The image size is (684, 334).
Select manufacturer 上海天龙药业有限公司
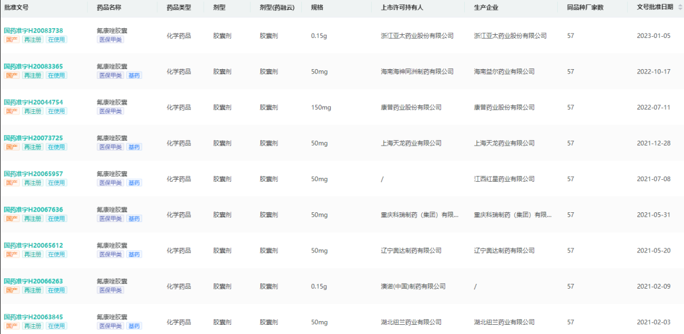point(505,143)
